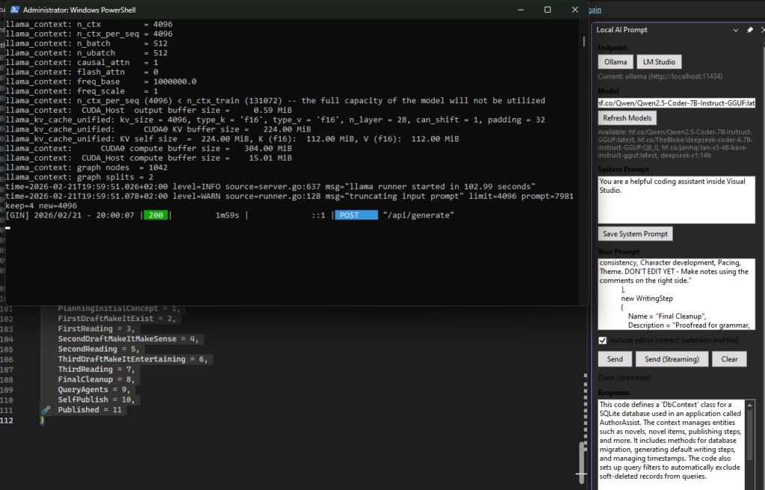Toggle the Include editor context checkbox

click(603, 341)
